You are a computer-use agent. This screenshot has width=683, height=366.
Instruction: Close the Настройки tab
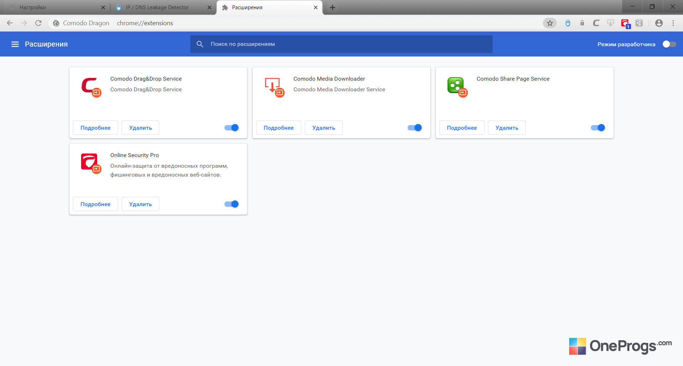click(103, 7)
